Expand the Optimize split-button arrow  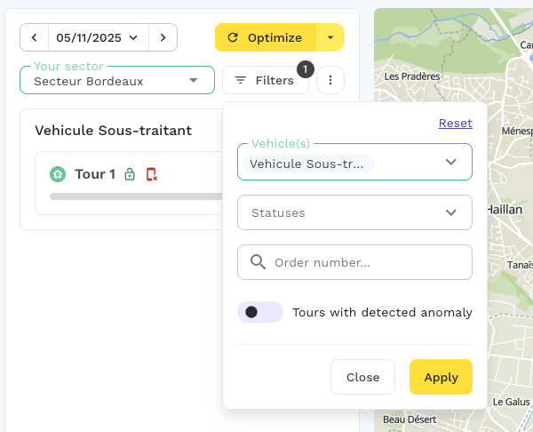coord(330,37)
